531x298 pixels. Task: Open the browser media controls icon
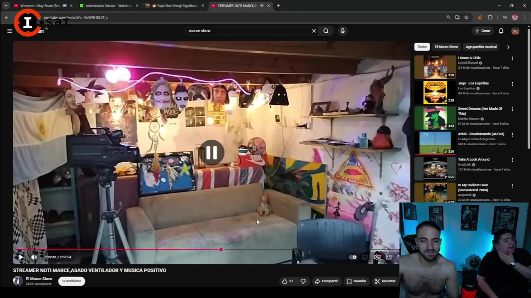[x=505, y=17]
